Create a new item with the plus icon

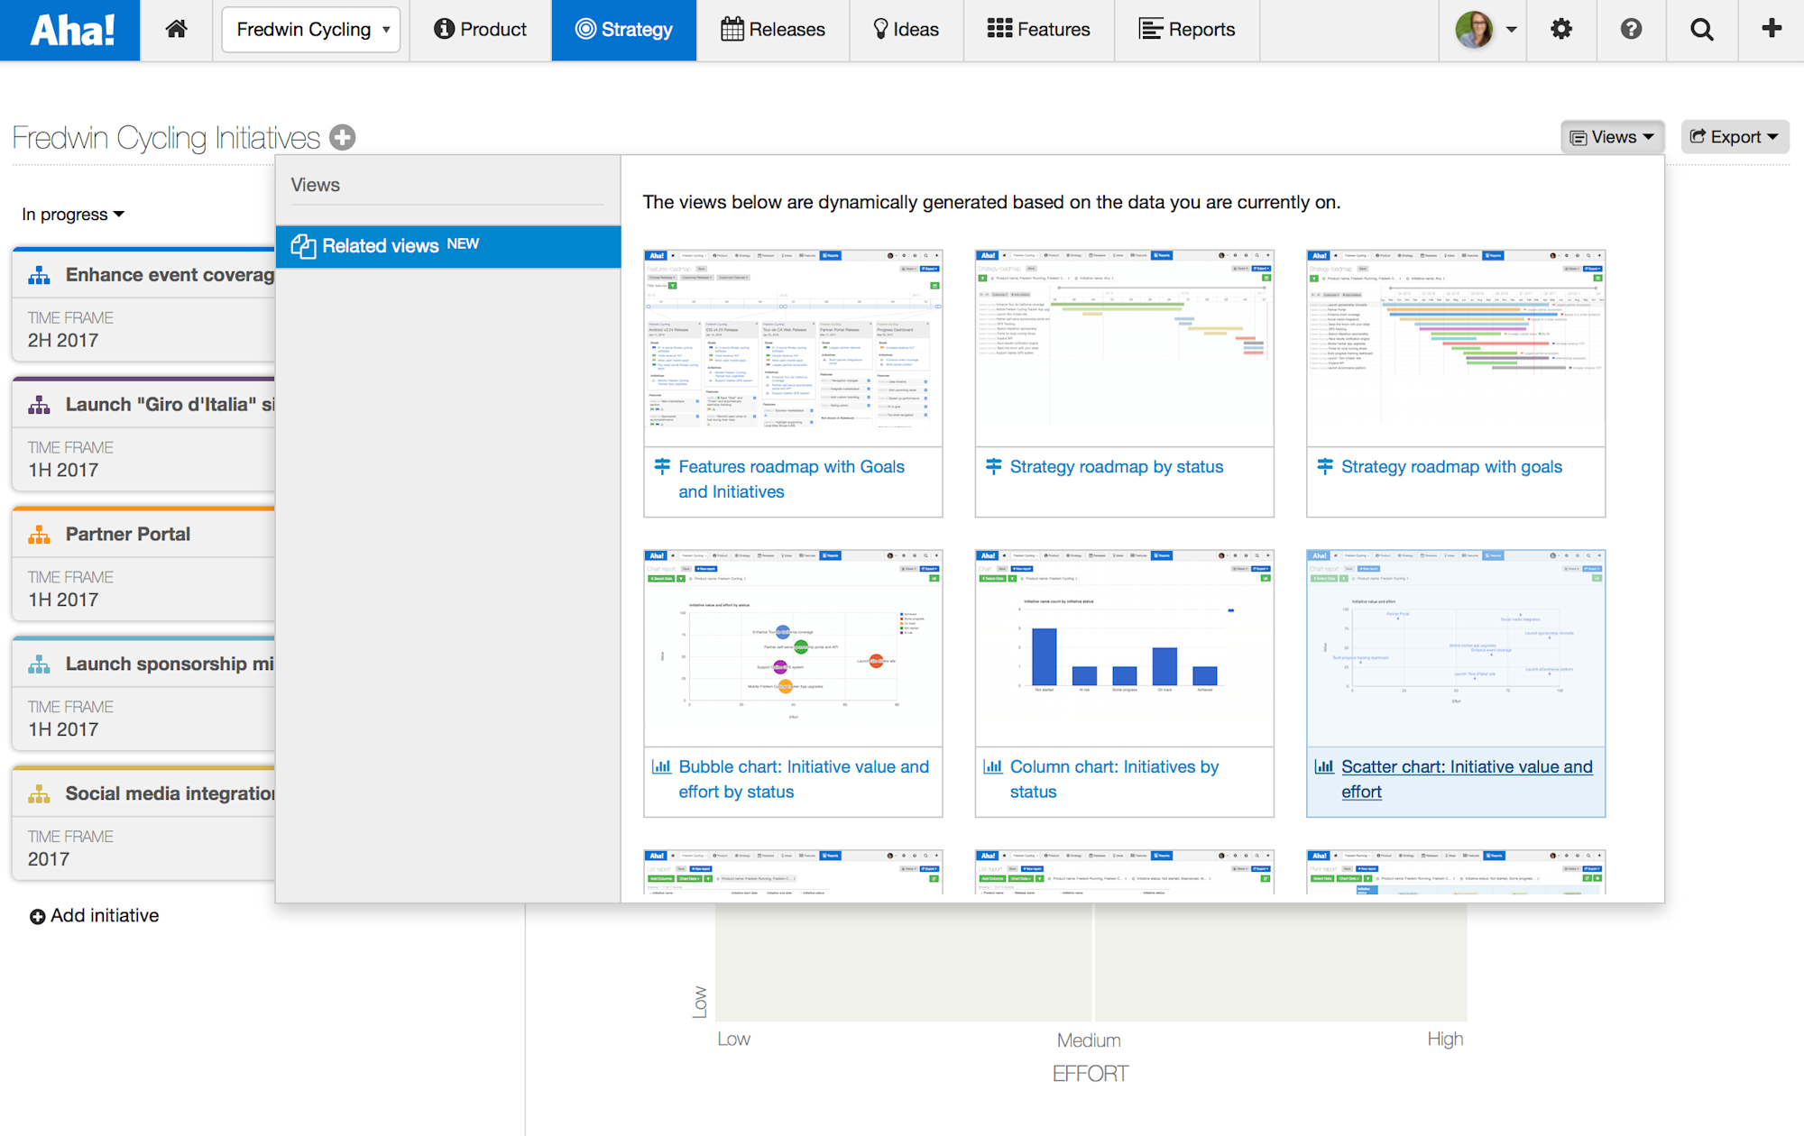[x=1771, y=29]
